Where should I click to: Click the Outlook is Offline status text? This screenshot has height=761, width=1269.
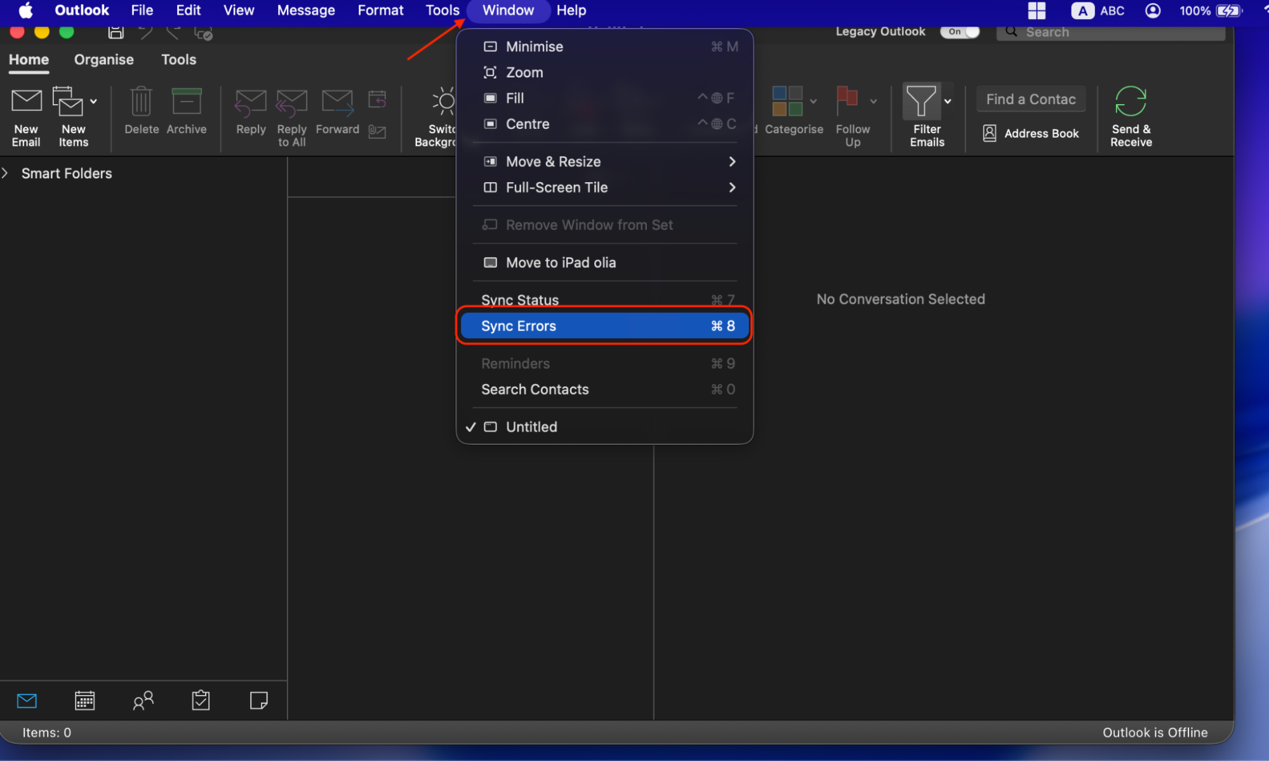[x=1155, y=732]
